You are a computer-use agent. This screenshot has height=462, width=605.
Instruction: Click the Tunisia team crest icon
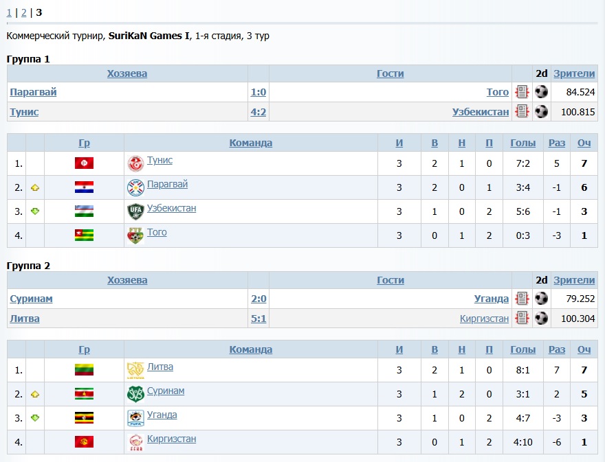pyautogui.click(x=135, y=163)
